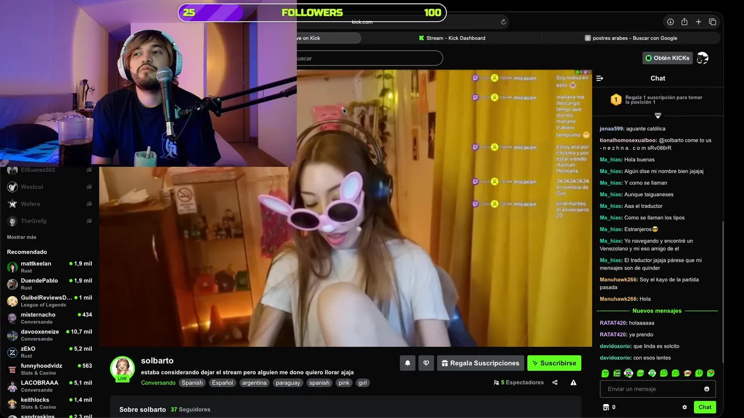Toggle the notification bell for solbarto
Image resolution: width=744 pixels, height=418 pixels.
(407, 363)
